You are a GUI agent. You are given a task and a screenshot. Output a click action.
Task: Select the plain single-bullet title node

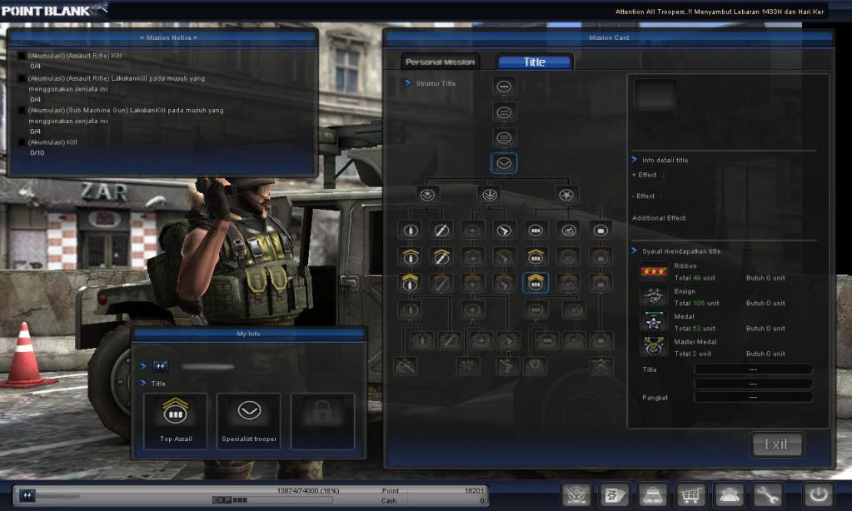411,231
